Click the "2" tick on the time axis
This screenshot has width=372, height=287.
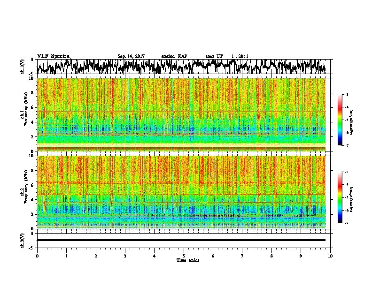96,256
